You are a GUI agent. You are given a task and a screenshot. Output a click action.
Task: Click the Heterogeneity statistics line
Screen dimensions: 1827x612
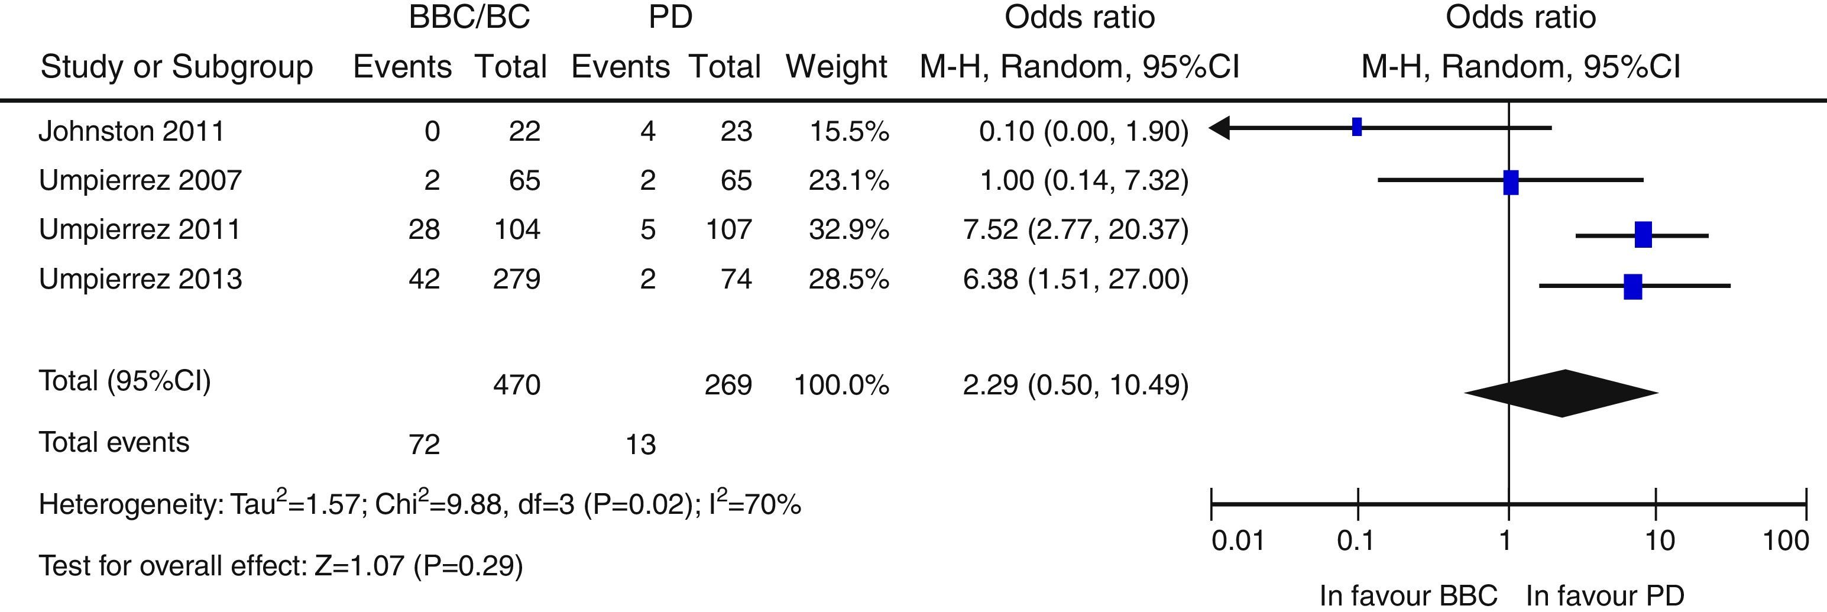coord(419,504)
